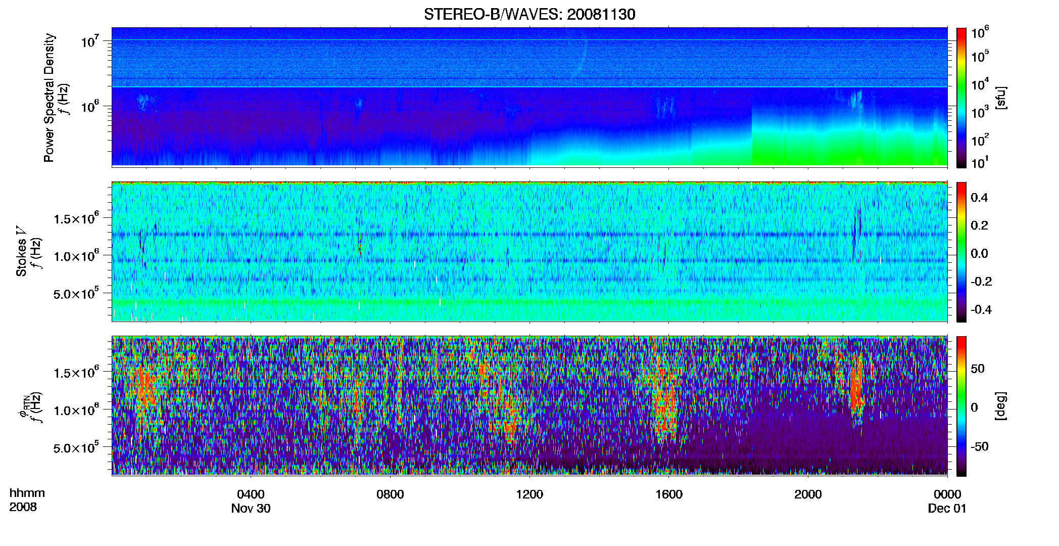
Task: Click the -50 label on deg color bar
Action: click(x=980, y=447)
